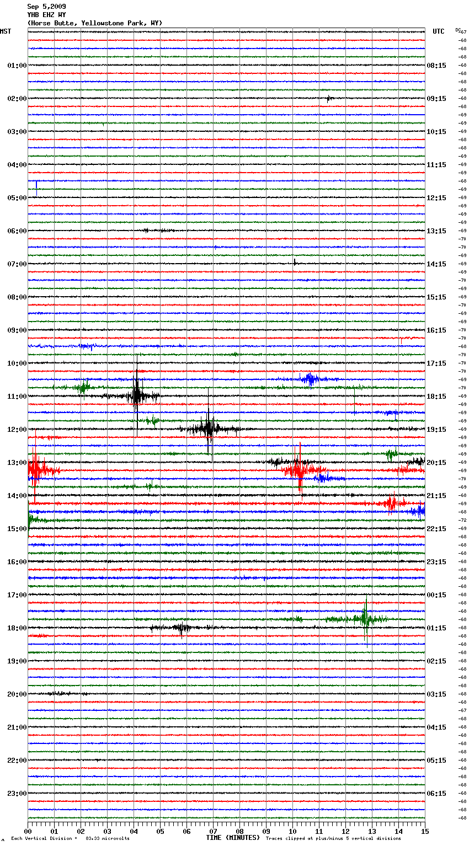The height and width of the screenshot is (846, 469).
Task: Click minute 05 on the bottom axis
Action: coord(160,831)
